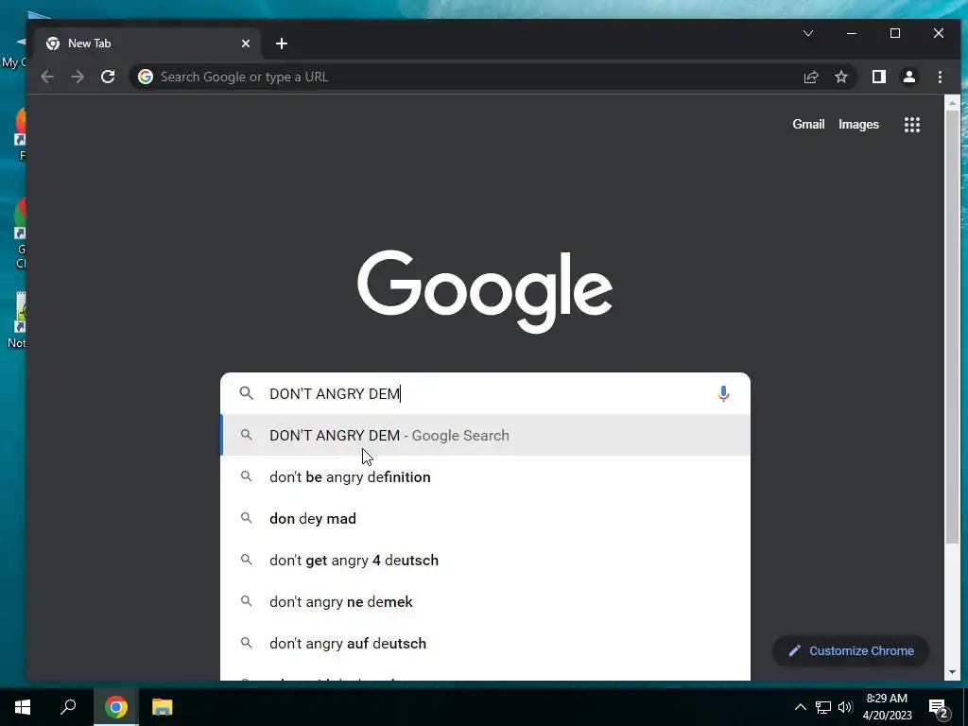968x726 pixels.
Task: Open the Gmail link
Action: [808, 124]
